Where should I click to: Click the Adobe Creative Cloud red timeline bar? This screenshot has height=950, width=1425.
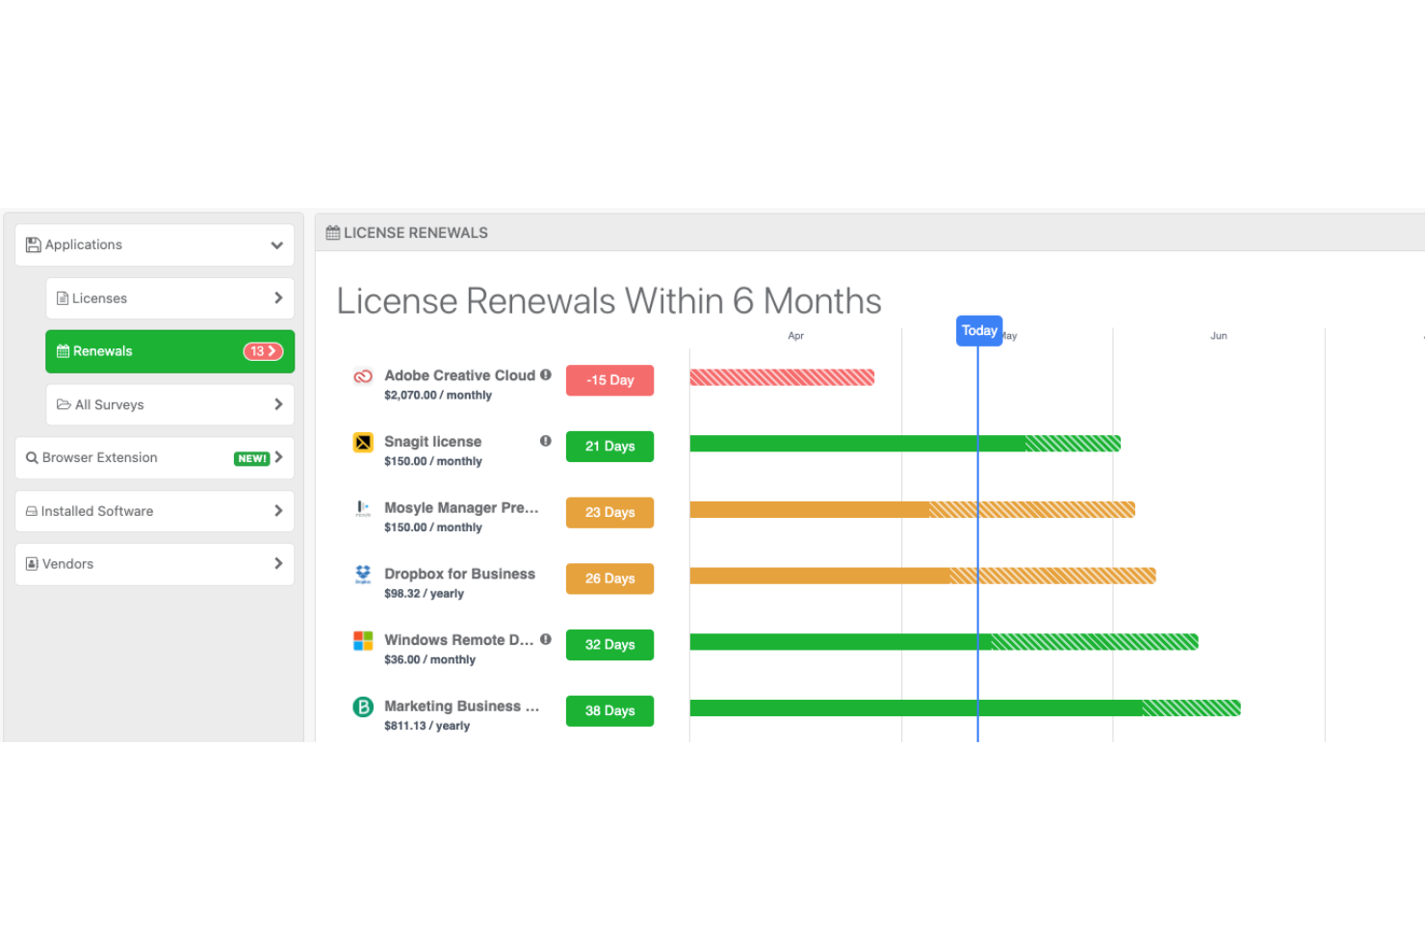point(782,377)
